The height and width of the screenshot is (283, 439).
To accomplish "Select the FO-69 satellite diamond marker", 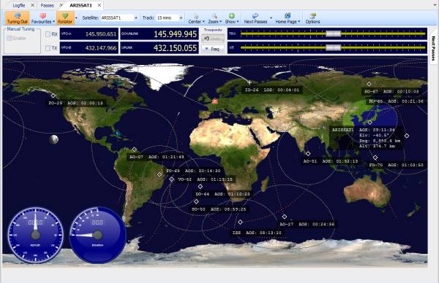I will pyautogui.click(x=160, y=174).
